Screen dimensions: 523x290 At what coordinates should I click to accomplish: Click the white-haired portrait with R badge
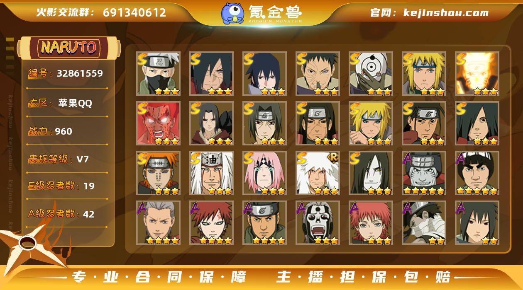[x=318, y=173]
